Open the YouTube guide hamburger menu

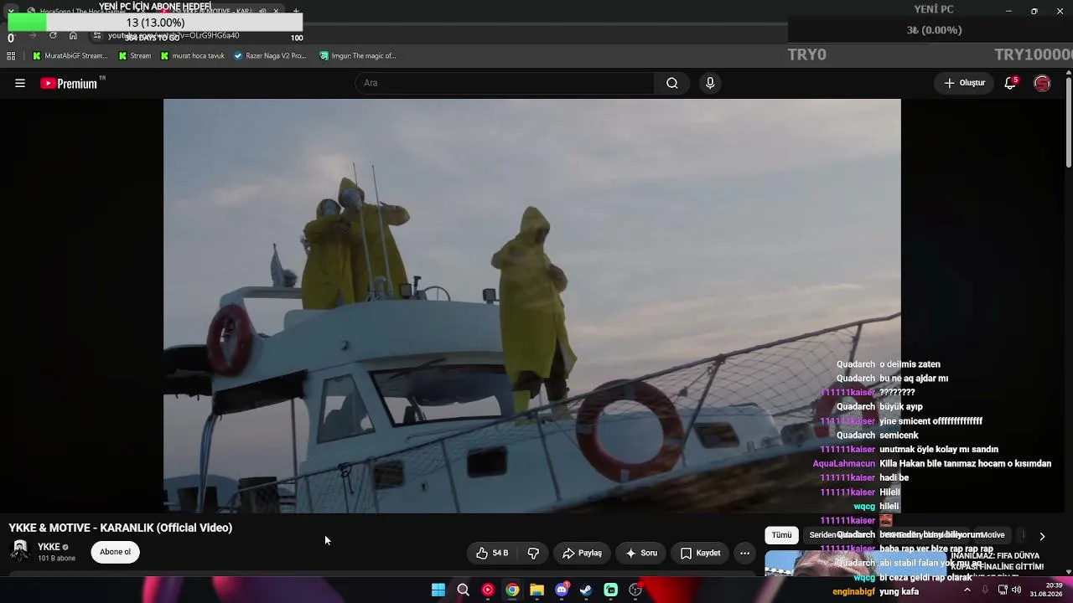point(20,83)
